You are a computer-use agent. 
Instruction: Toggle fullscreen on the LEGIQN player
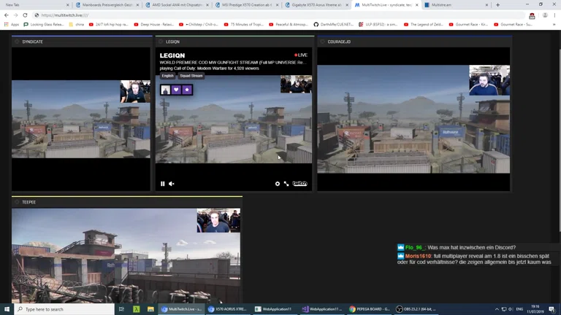point(286,184)
